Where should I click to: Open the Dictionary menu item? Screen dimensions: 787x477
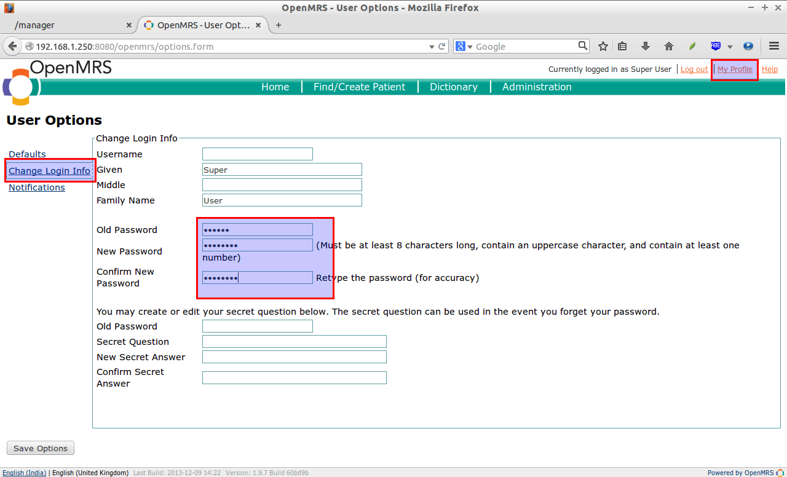pos(454,87)
